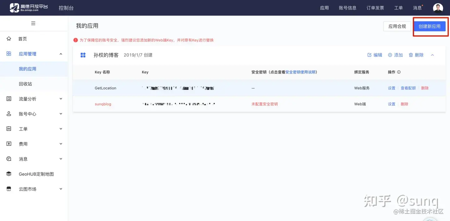Click the 绑定服务 column header

click(x=362, y=72)
